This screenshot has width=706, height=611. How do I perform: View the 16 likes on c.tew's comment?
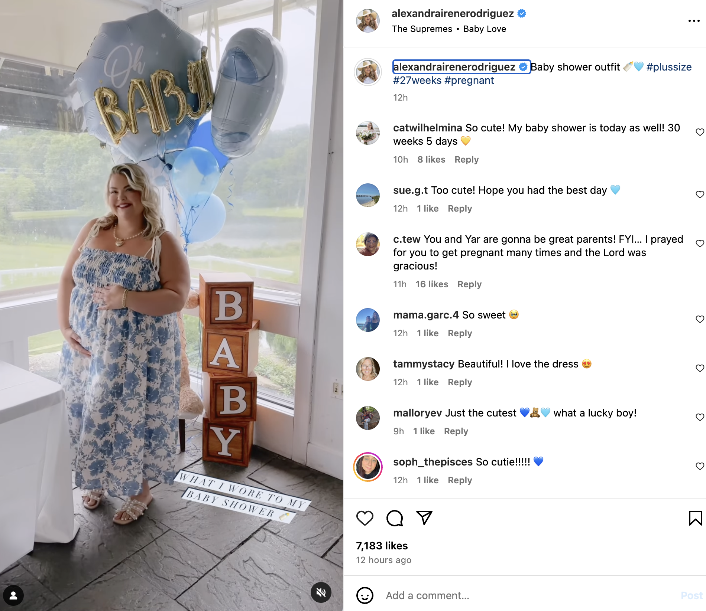point(432,284)
